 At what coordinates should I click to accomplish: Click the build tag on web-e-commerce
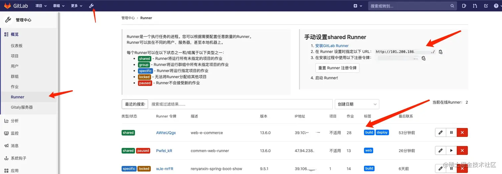[x=369, y=132]
